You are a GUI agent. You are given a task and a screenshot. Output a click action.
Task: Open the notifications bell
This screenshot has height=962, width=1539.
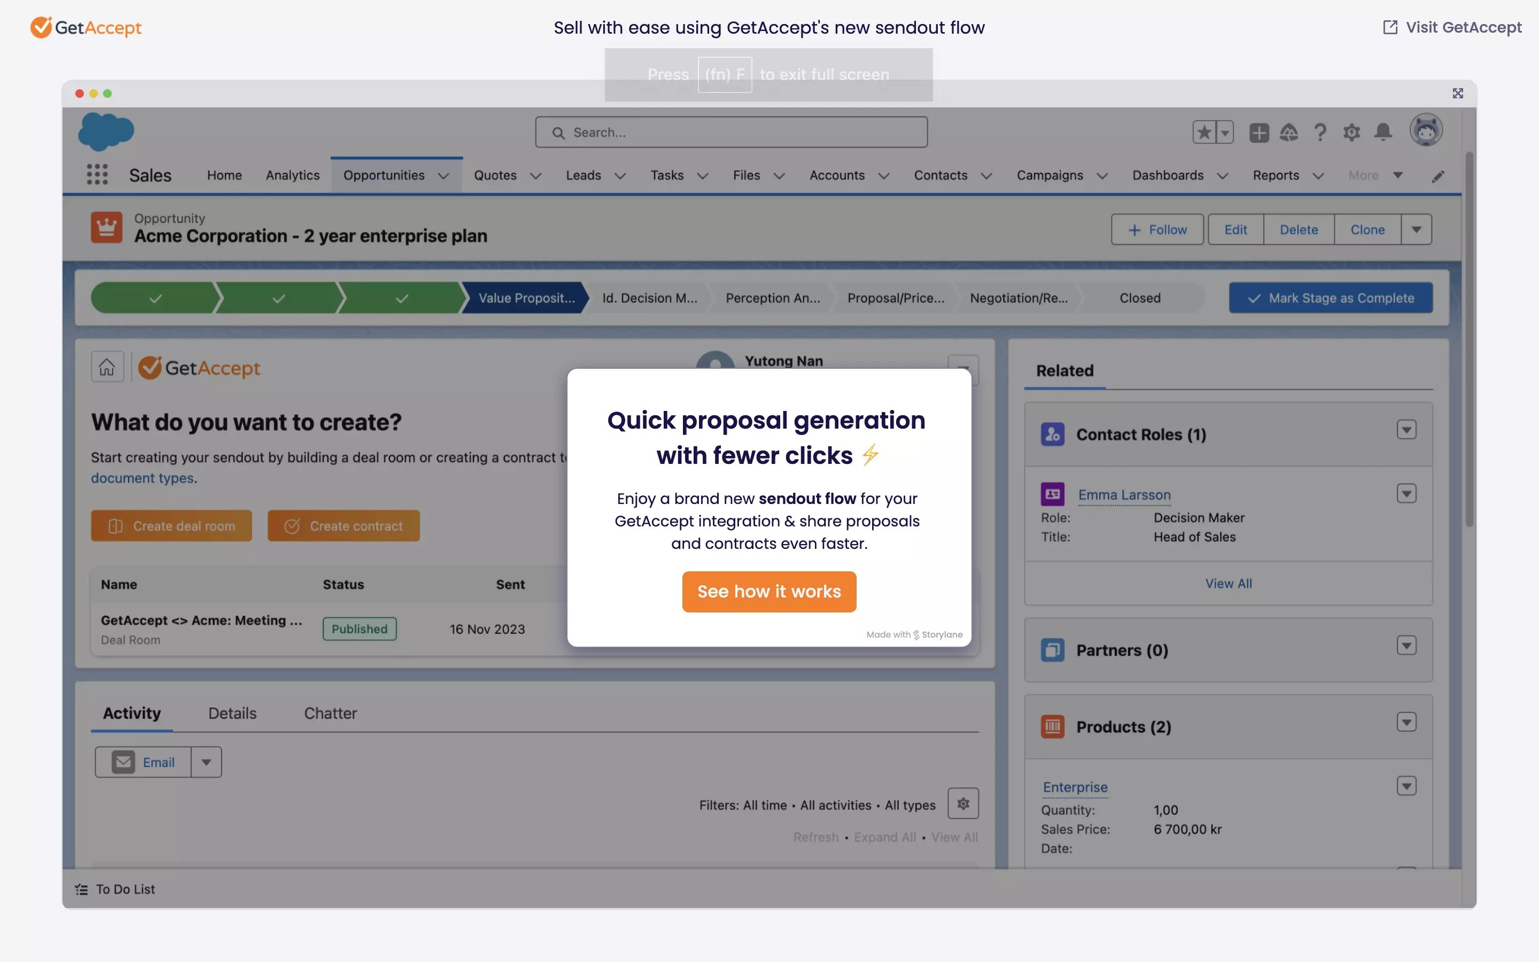tap(1382, 133)
